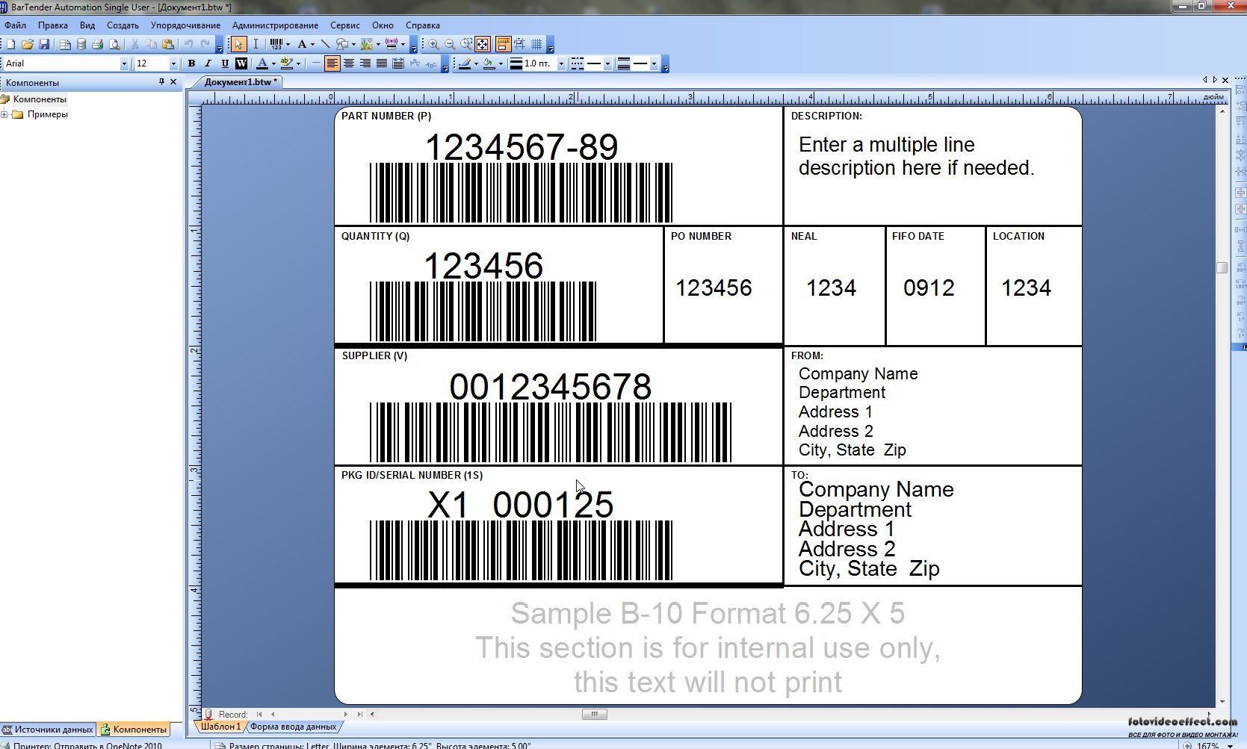This screenshot has height=749, width=1247.
Task: Go to first record button
Action: coord(259,714)
